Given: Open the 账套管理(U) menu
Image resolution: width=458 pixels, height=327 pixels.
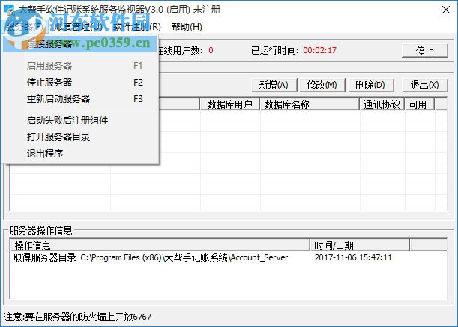Looking at the screenshot, I should pyautogui.click(x=78, y=27).
